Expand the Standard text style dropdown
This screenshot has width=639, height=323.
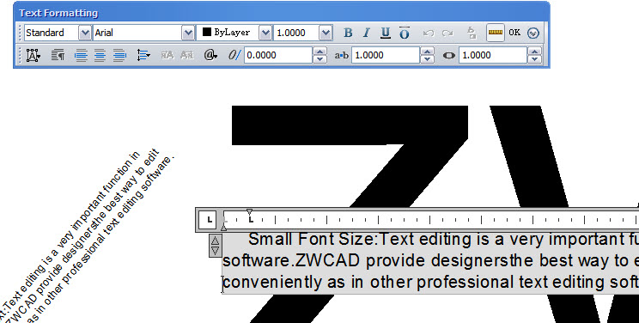point(84,33)
